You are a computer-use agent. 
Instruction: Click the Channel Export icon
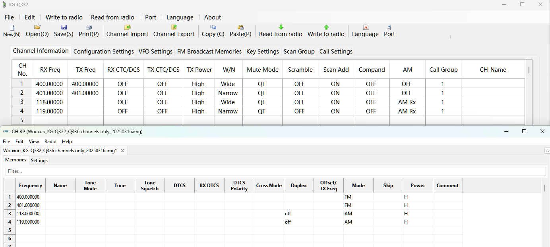(x=174, y=27)
